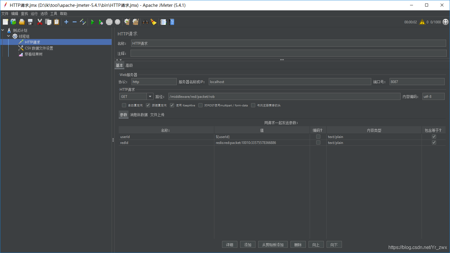The height and width of the screenshot is (253, 450).
Task: Click the Open file folder icon
Action: click(x=22, y=22)
